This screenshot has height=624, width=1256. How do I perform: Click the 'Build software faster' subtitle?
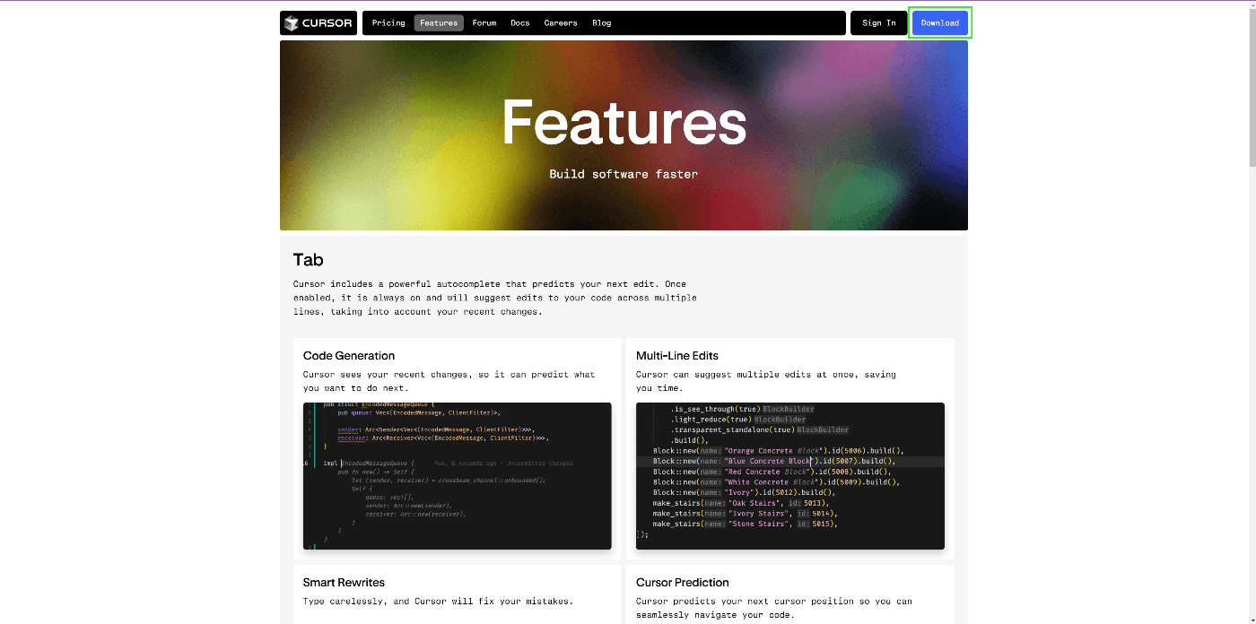coord(624,174)
